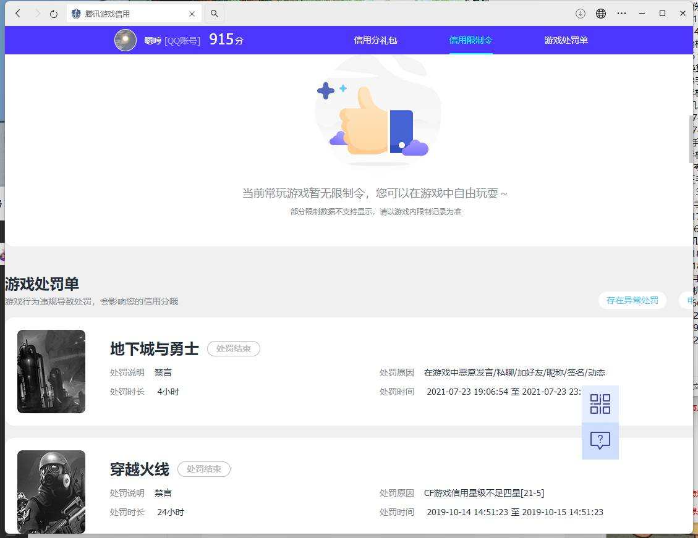Open the three-dot more menu
698x538 pixels.
point(621,14)
